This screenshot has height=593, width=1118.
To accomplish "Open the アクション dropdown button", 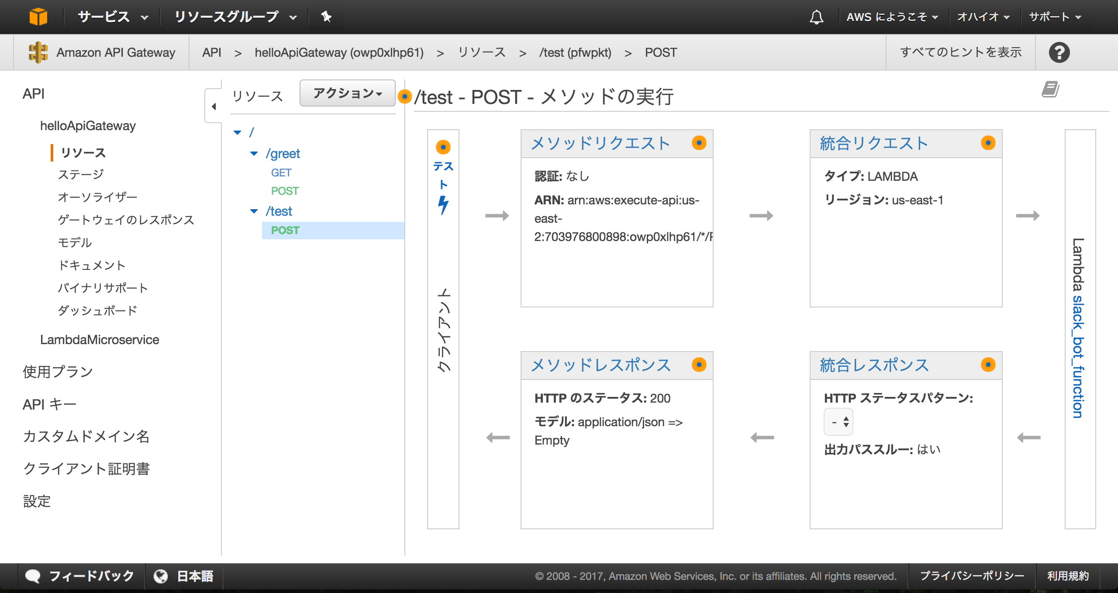I will (x=348, y=93).
